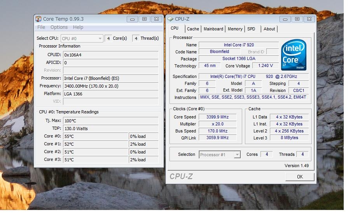Click the Thread(s) count box in Core Temp
Screen dimensions: 348x217
136,39
